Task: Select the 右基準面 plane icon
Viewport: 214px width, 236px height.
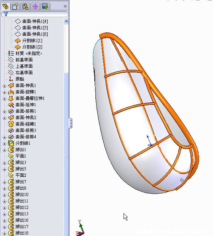Action: pos(11,73)
